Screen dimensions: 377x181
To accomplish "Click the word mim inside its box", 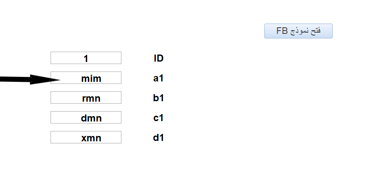I will [91, 79].
